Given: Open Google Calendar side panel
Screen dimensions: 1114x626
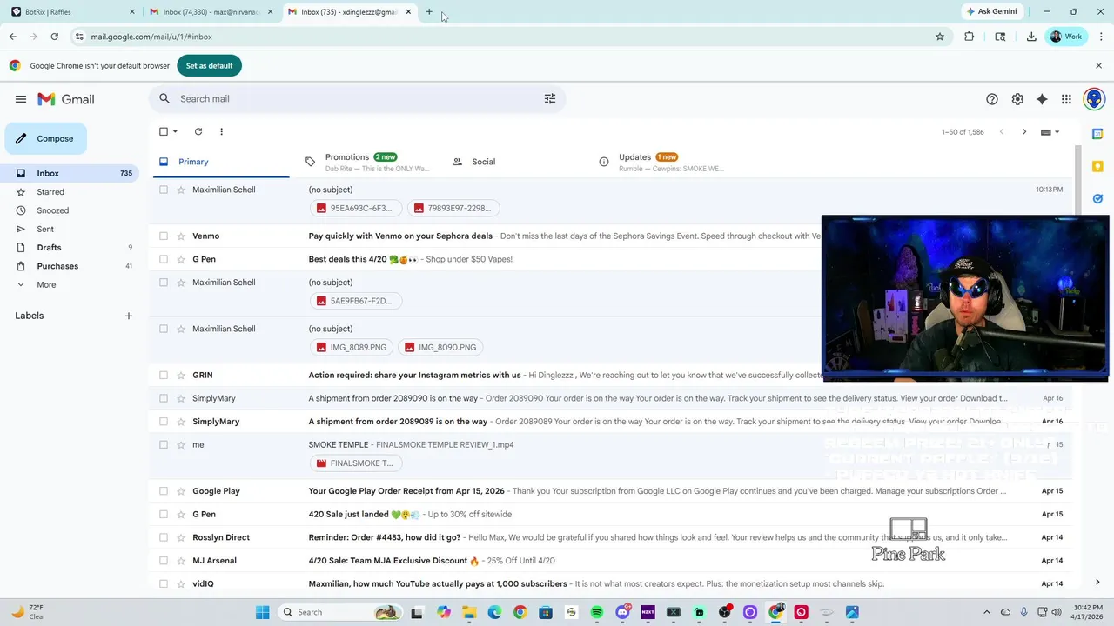Looking at the screenshot, I should coord(1097,134).
